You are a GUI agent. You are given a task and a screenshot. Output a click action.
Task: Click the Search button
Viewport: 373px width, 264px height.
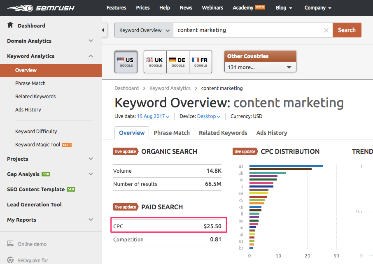pyautogui.click(x=347, y=30)
